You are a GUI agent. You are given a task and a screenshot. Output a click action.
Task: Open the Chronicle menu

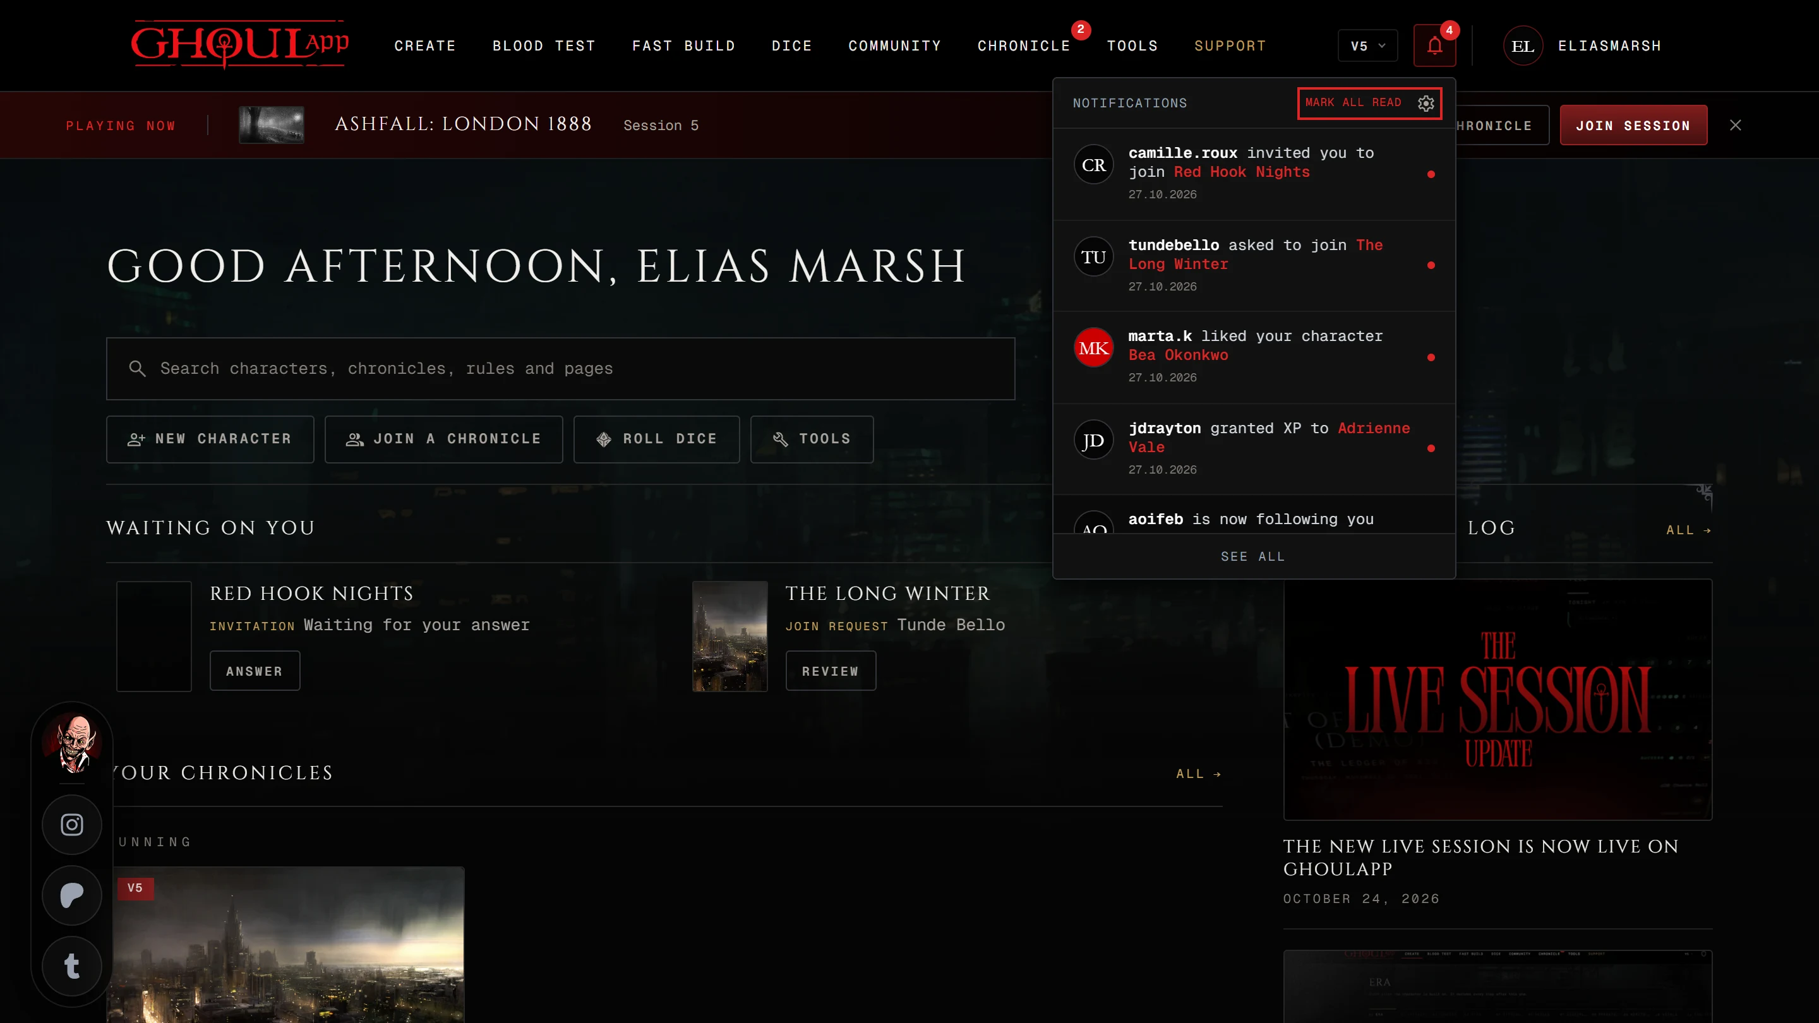1024,46
